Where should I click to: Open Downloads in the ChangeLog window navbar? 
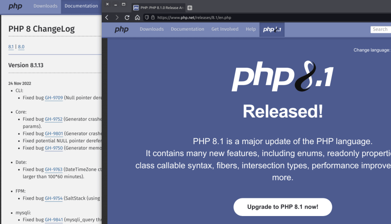coord(45,6)
